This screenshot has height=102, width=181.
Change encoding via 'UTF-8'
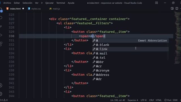pyautogui.click(x=143, y=100)
